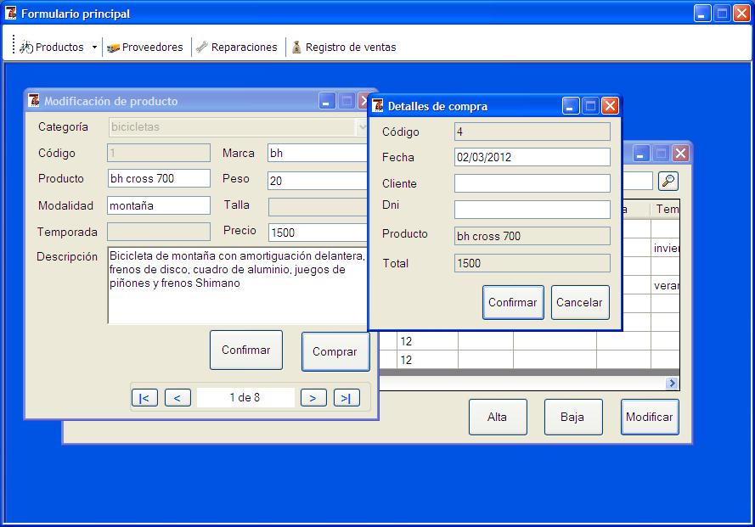The height and width of the screenshot is (527, 755).
Task: Close the product list window behind
Action: coord(680,154)
